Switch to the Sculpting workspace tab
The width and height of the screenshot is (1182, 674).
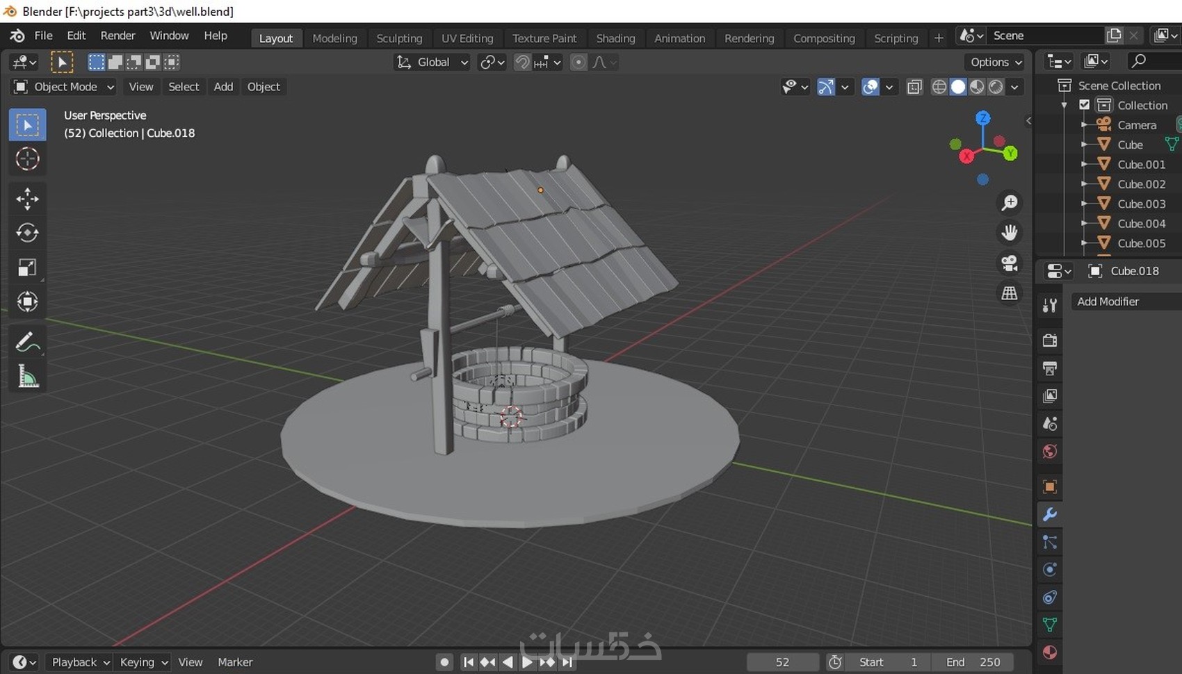(x=399, y=38)
